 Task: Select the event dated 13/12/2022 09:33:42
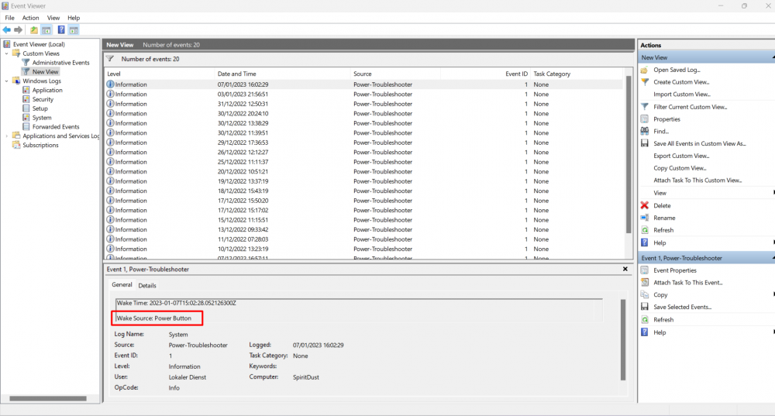(x=364, y=230)
